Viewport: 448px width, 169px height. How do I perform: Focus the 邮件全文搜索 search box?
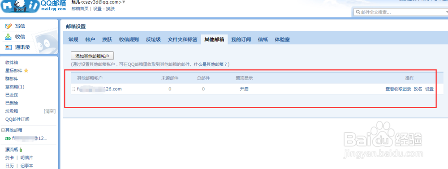click(x=401, y=12)
